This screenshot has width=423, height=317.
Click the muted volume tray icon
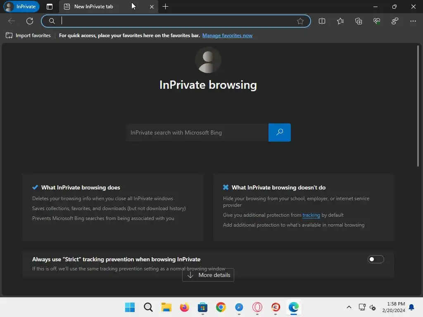coord(373,307)
